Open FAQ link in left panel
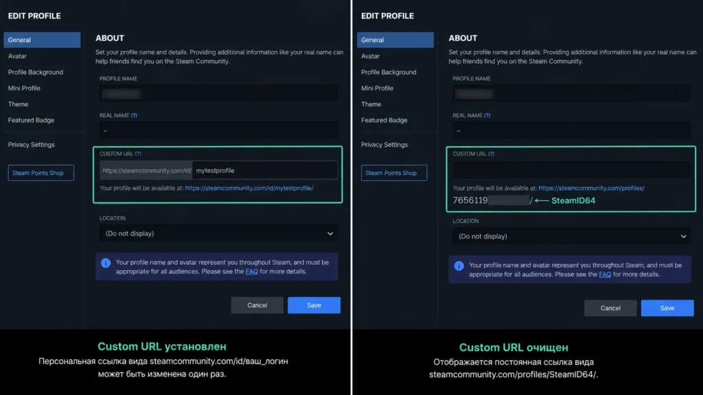The image size is (703, 395). click(x=251, y=272)
